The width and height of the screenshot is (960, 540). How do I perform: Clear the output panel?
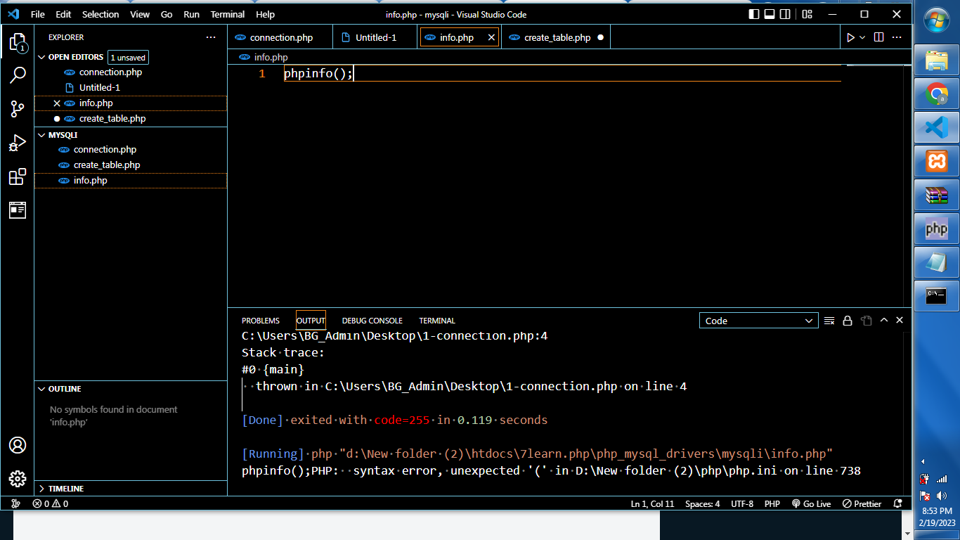[829, 321]
